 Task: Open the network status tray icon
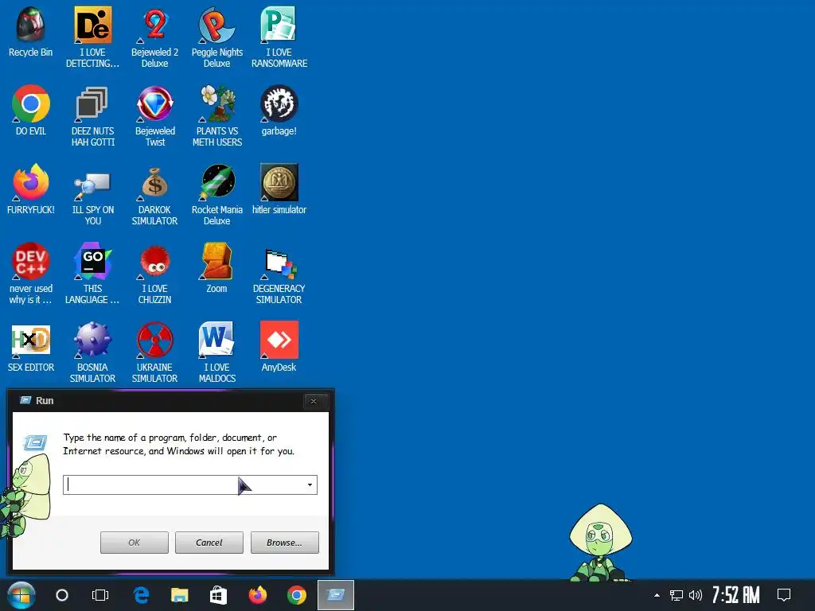point(676,595)
